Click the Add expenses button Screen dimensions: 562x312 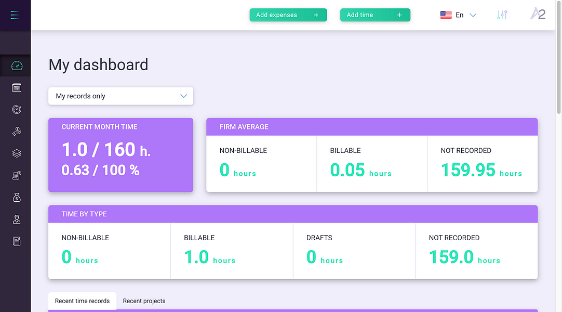pos(288,15)
